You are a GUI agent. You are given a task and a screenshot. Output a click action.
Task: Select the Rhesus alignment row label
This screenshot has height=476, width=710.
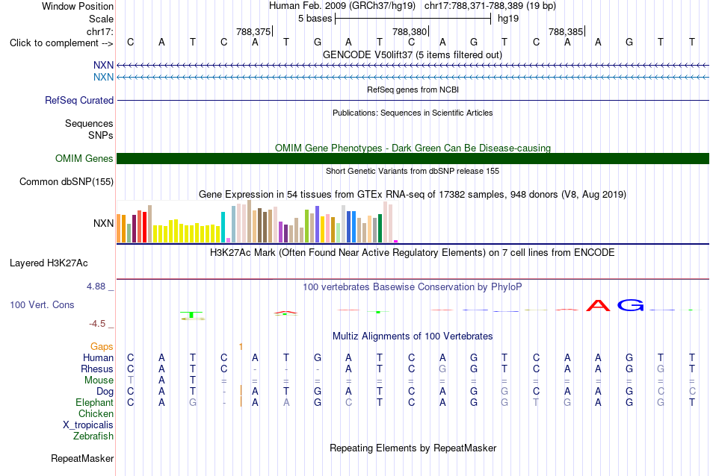[97, 369]
